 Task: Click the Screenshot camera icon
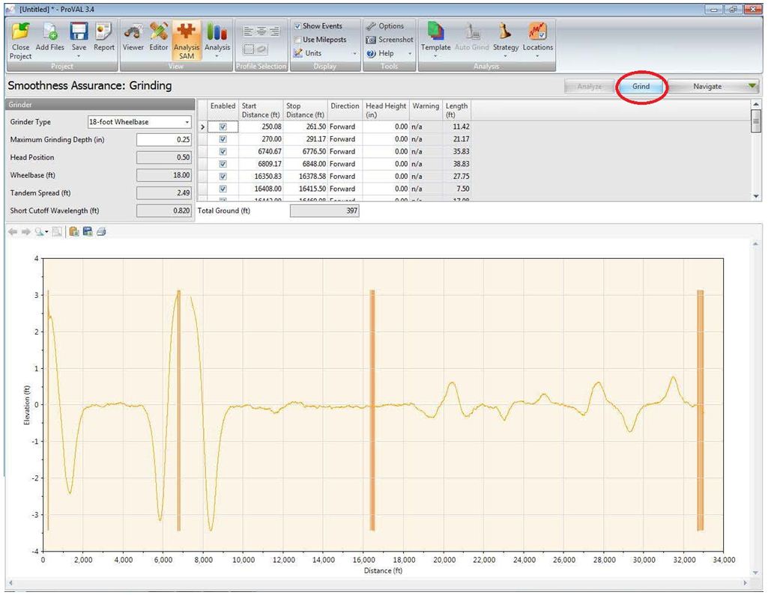372,40
